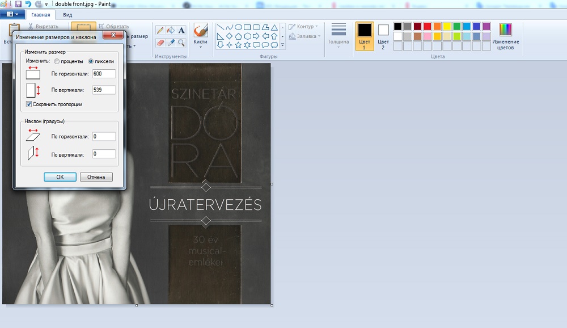Pick the down arrow shape

click(221, 45)
